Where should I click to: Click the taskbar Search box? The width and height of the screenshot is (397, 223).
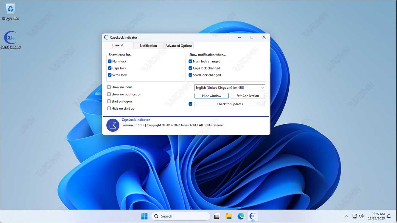coord(181,216)
